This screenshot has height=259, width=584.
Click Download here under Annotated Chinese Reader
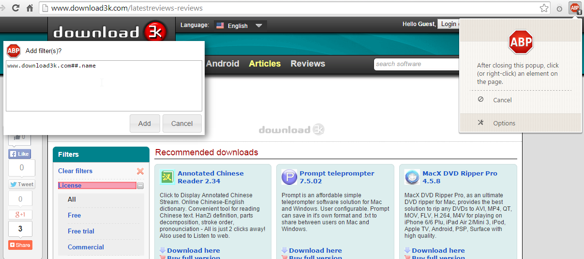[194, 250]
